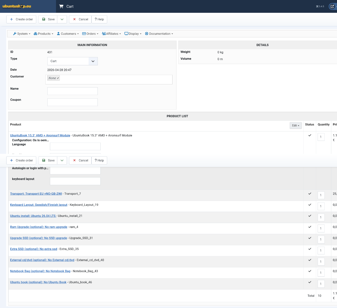
Task: Click the Customer selection box
Action: 109,80
